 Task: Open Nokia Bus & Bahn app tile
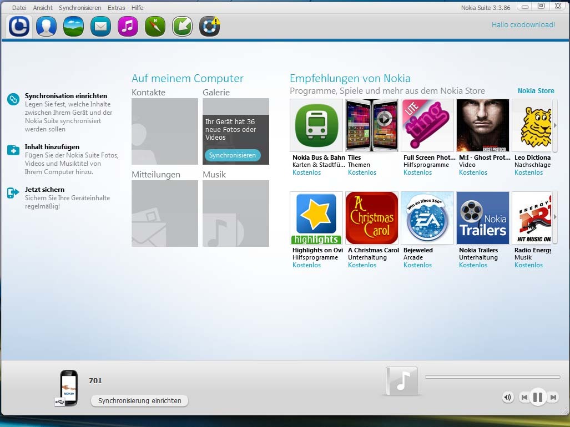click(x=316, y=125)
